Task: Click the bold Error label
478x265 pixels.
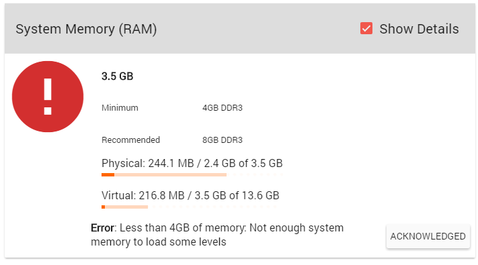Action: click(102, 228)
